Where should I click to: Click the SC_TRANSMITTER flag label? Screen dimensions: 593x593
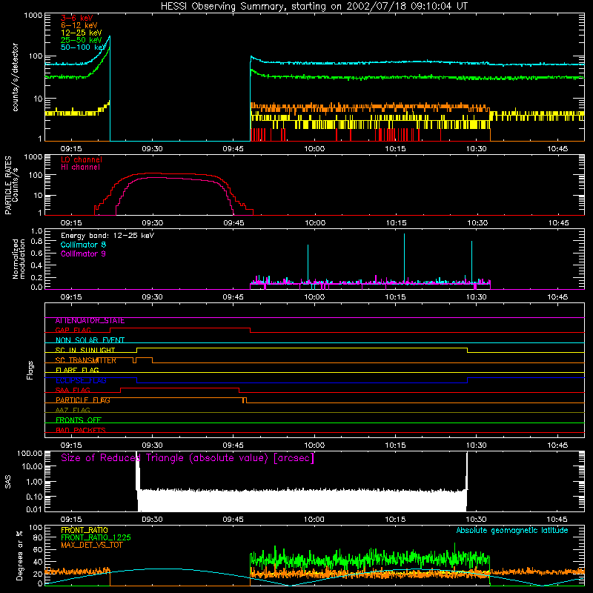(86, 360)
